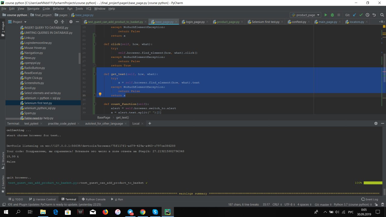Close the base_page.py editor tab
The height and width of the screenshot is (217, 386).
[176, 22]
